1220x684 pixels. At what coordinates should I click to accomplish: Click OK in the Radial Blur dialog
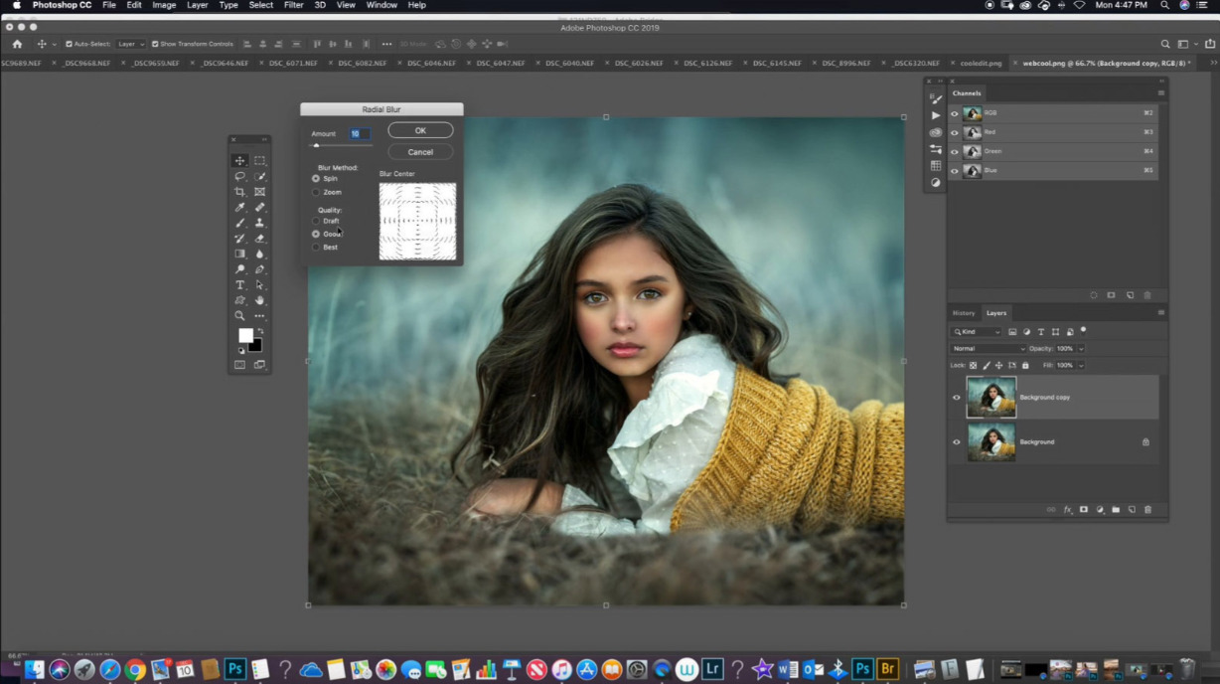(420, 130)
